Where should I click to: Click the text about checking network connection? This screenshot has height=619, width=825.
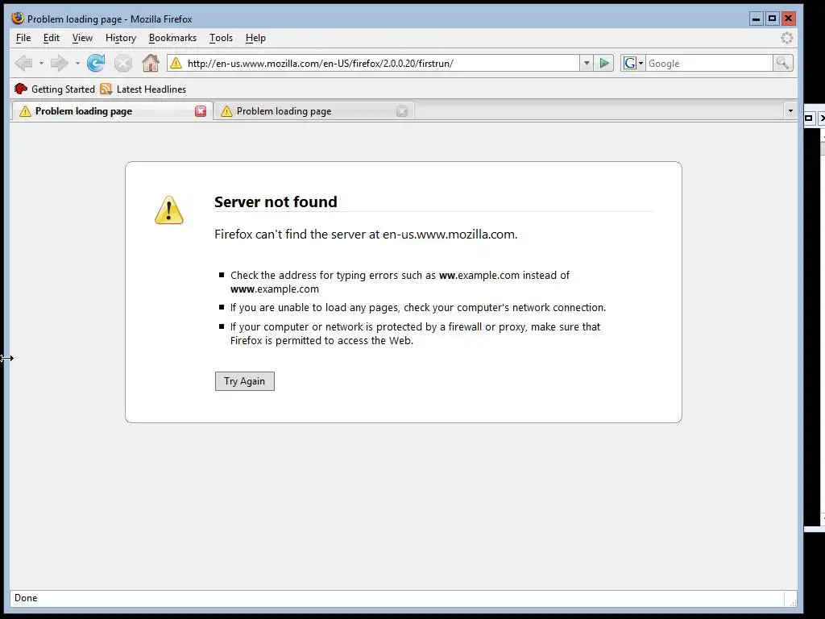[x=418, y=307]
